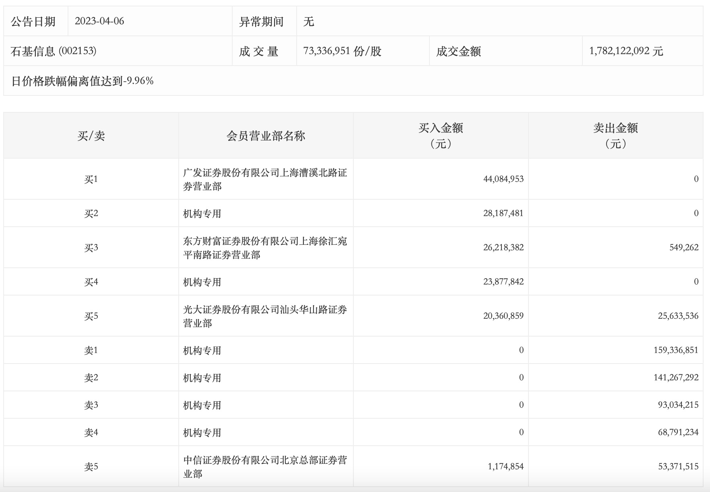Click 机构专用 in the 卖3 row

(202, 405)
